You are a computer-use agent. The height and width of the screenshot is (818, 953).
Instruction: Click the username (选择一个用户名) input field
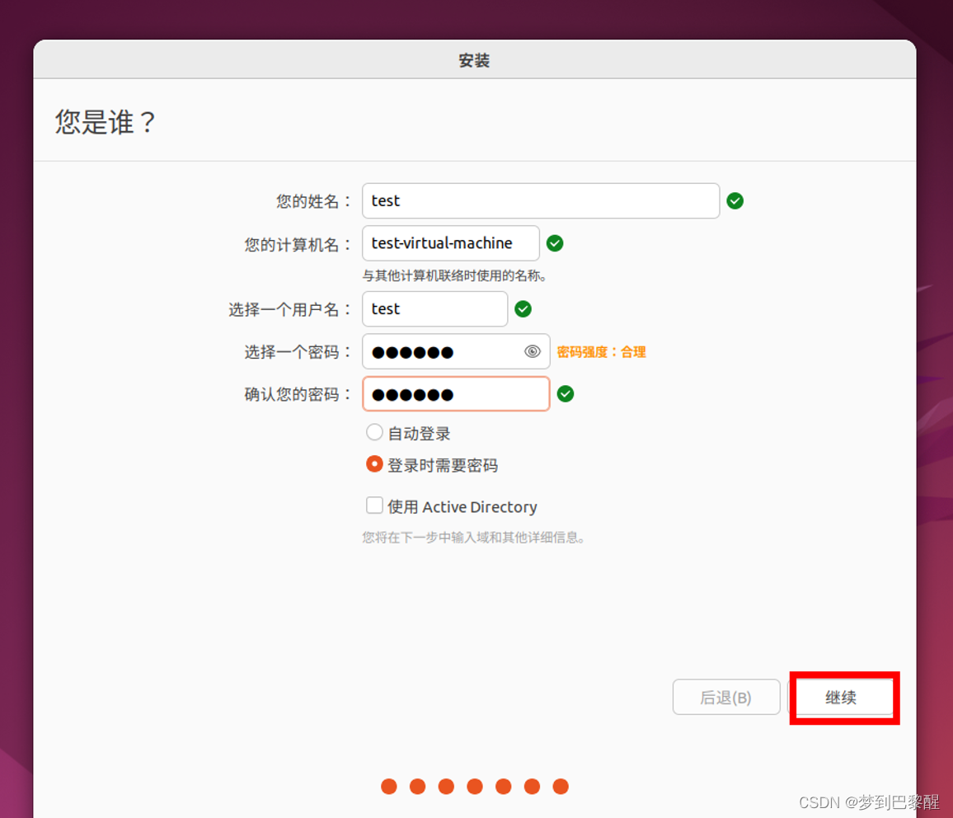pos(434,308)
